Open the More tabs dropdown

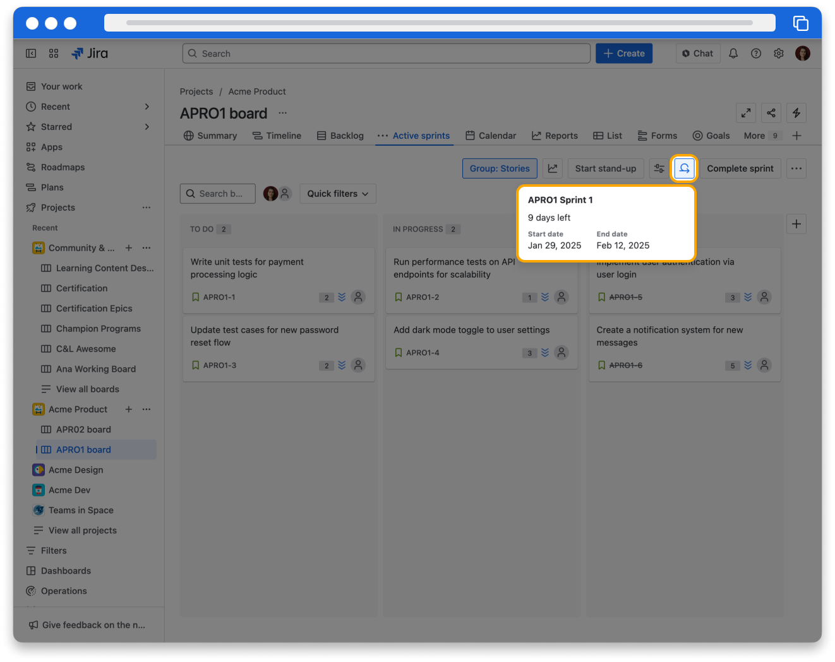[763, 136]
